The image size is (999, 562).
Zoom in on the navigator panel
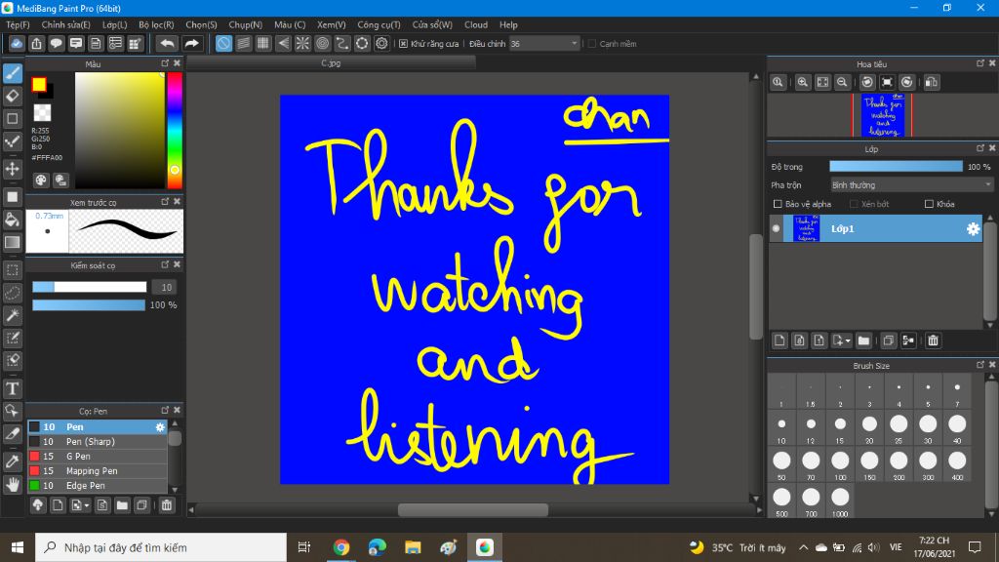point(803,82)
